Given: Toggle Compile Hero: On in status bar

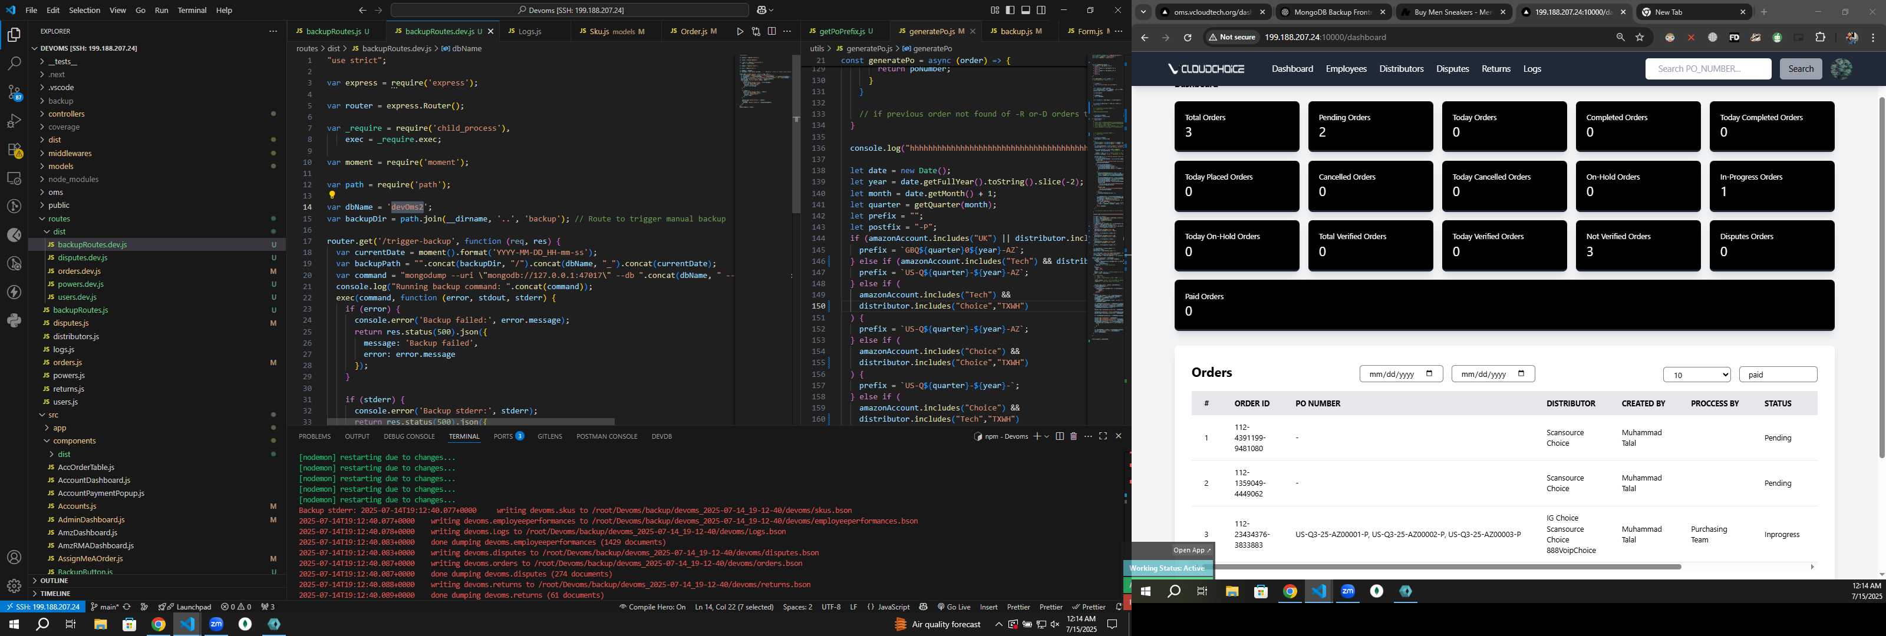Looking at the screenshot, I should [652, 607].
